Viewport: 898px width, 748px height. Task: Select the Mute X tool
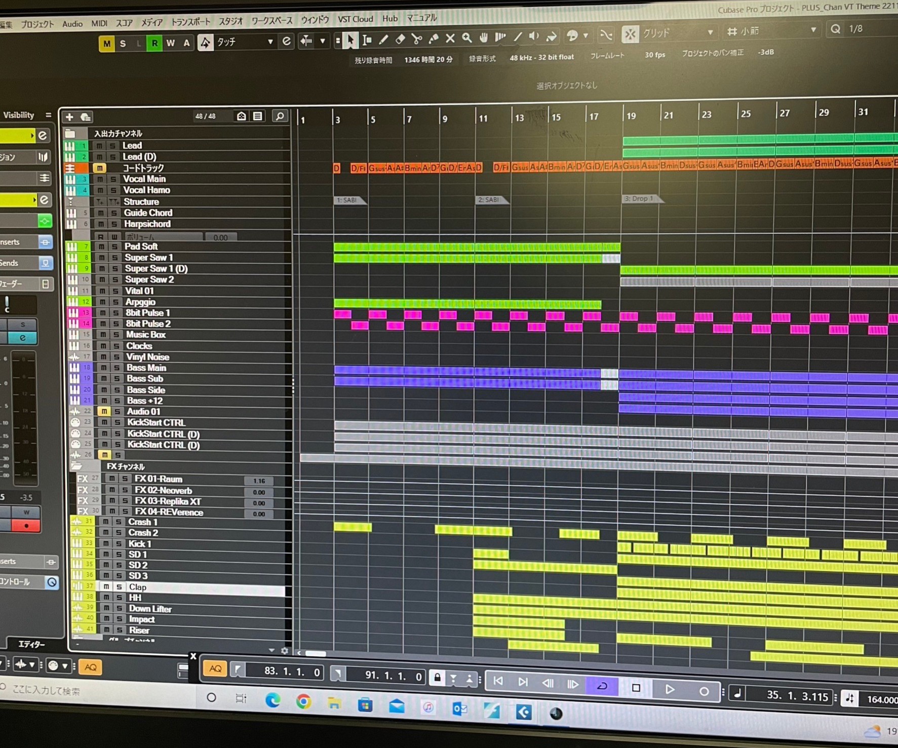[450, 37]
